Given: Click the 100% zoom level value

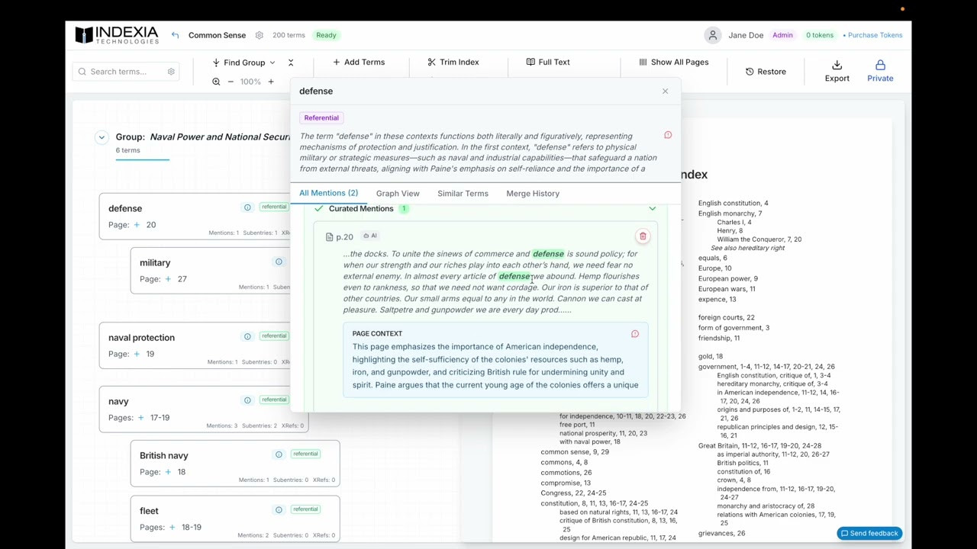Looking at the screenshot, I should 250,82.
